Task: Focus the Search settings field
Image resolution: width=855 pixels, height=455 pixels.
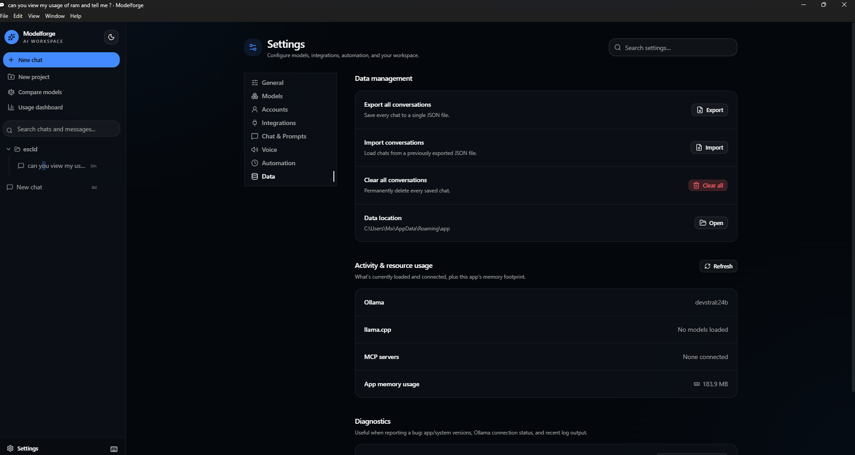Action: pos(673,47)
